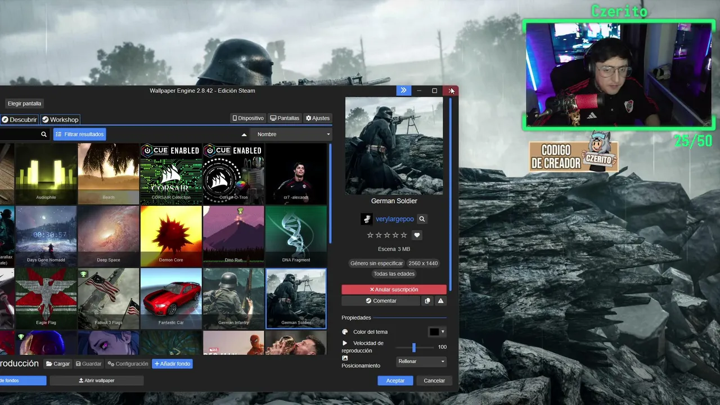Click the verylargepoo author avatar
Viewport: 720px width, 405px height.
pyautogui.click(x=366, y=219)
